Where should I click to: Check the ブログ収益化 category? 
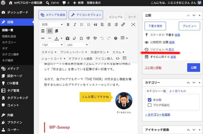coord(150,105)
